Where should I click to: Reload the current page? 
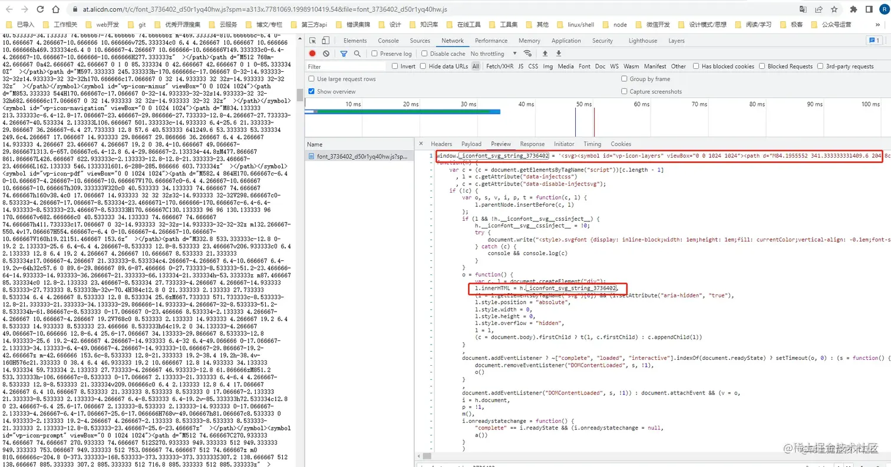[x=39, y=10]
